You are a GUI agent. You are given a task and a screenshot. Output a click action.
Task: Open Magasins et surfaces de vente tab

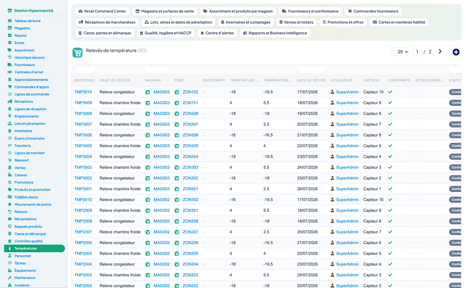165,11
